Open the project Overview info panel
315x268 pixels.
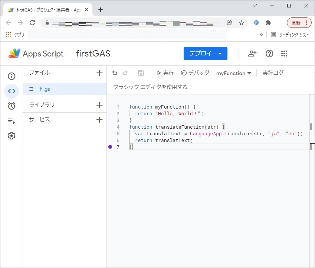click(12, 76)
